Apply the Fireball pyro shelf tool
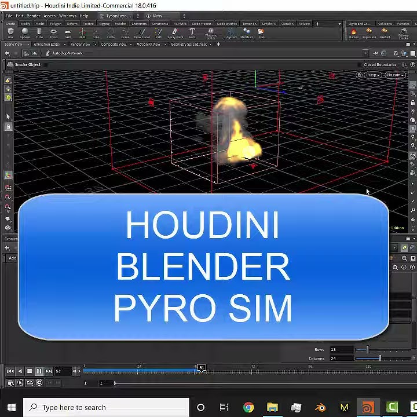417x417 pixels. pos(385,33)
